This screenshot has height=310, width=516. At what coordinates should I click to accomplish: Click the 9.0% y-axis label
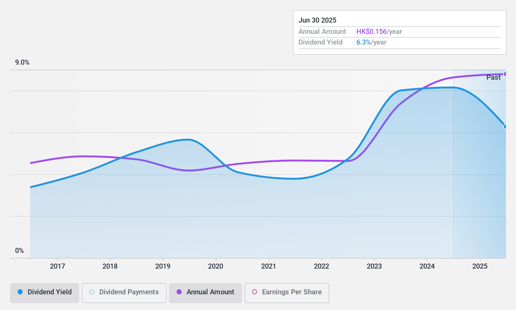22,62
